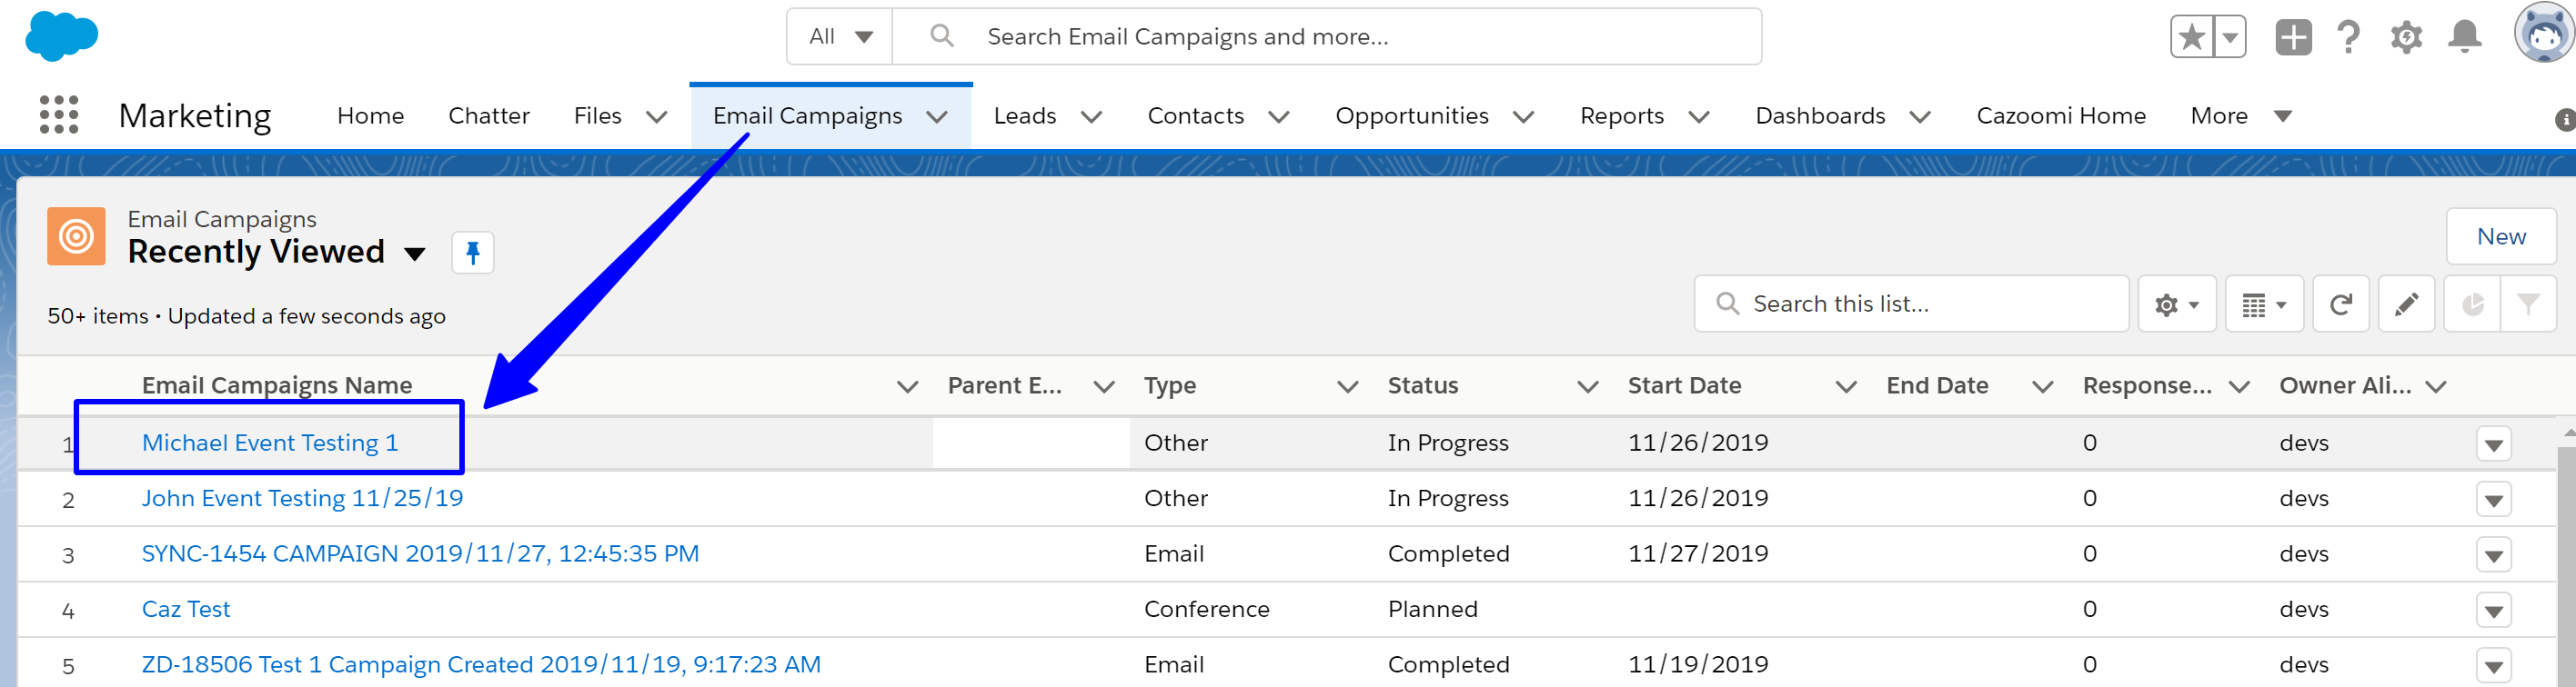
Task: Expand the Leads tab chevron
Action: pos(1092,117)
